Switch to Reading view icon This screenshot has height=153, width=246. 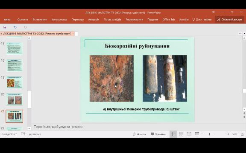[189, 134]
